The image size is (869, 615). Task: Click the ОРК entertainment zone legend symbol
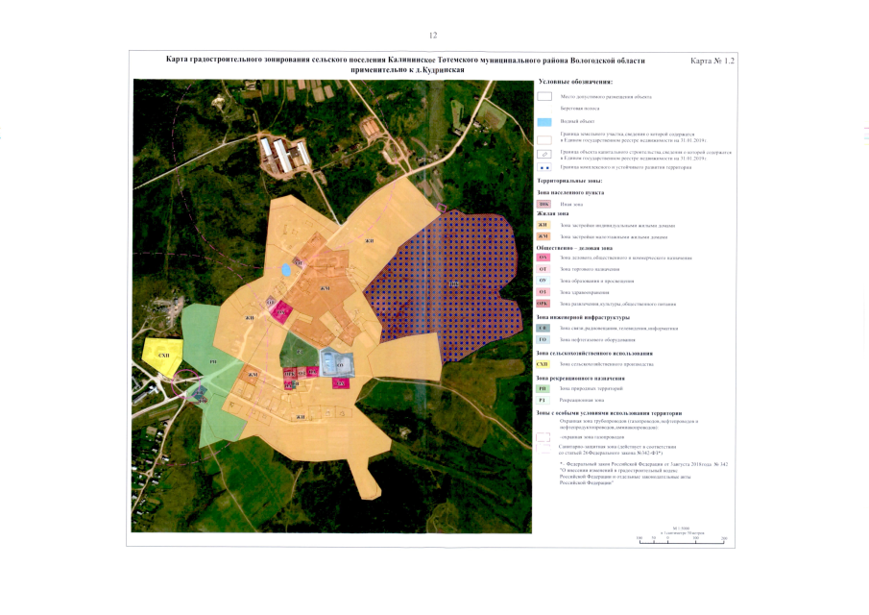coord(543,303)
